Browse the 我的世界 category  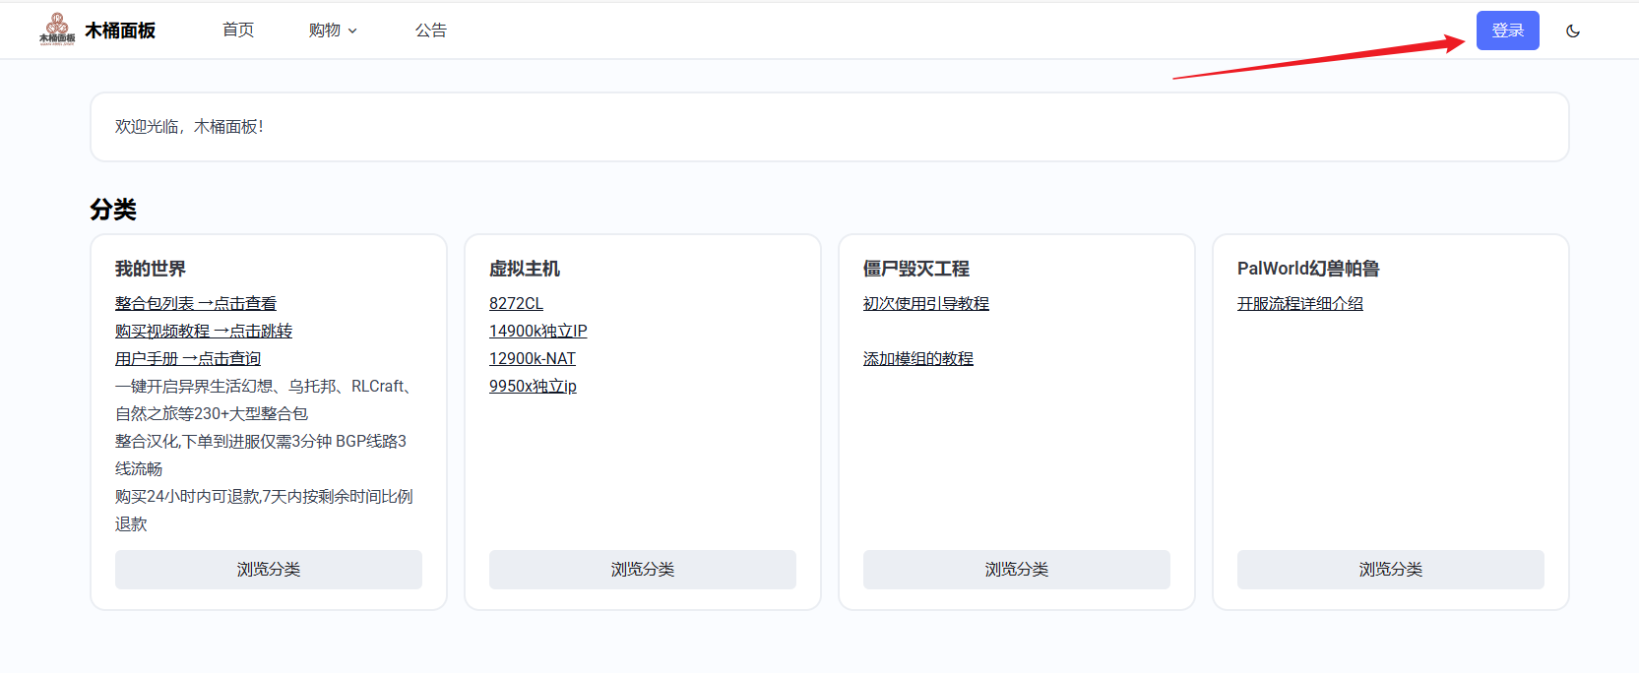pyautogui.click(x=269, y=570)
